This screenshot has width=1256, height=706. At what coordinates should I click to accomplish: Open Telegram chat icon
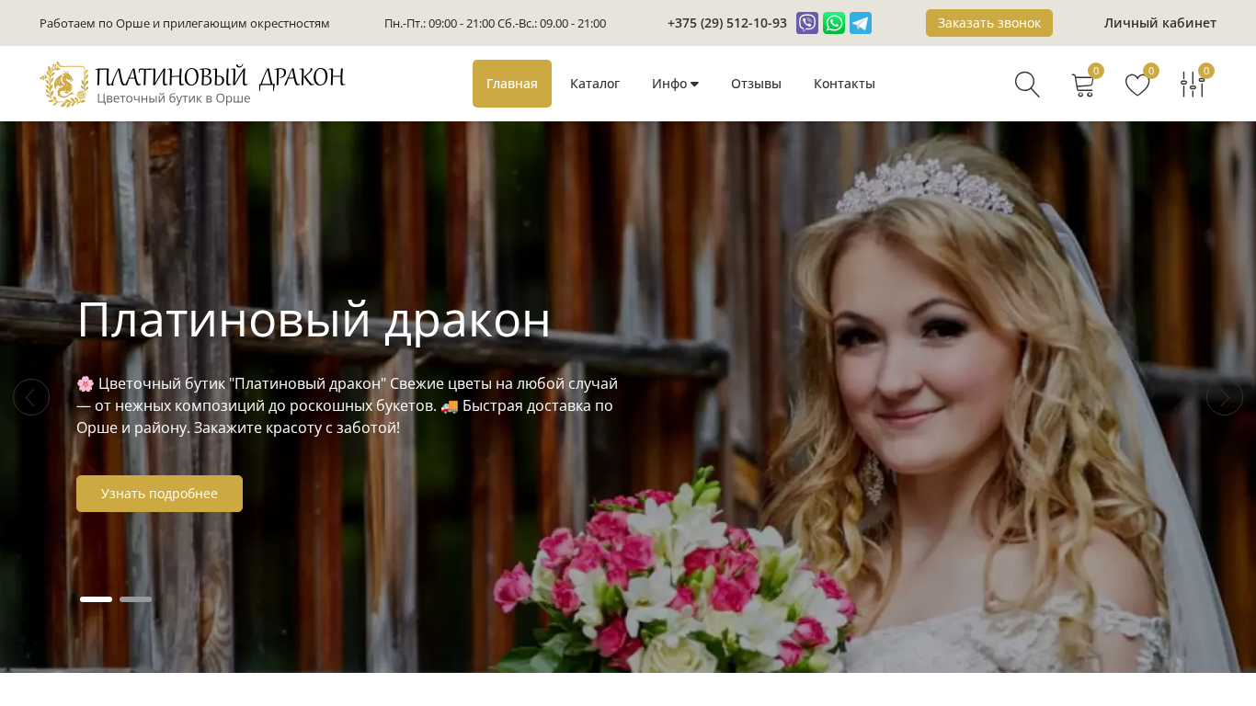[x=861, y=23]
